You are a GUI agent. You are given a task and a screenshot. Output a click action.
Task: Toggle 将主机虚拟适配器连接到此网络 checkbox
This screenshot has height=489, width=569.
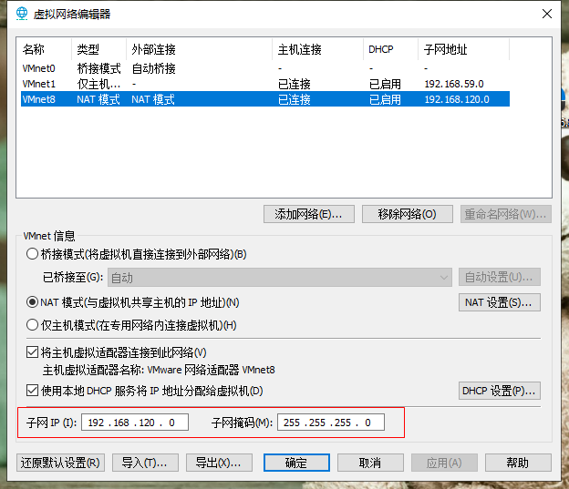[x=32, y=352]
